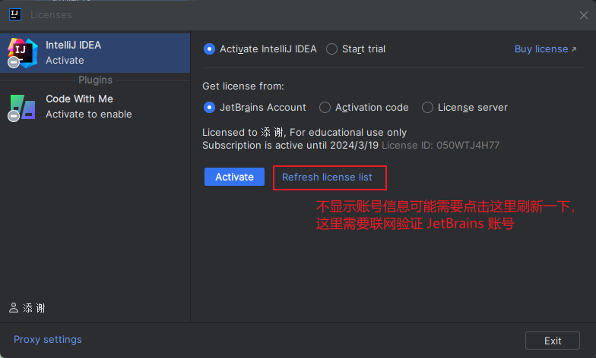The width and height of the screenshot is (596, 358).
Task: Click the IntelliJ IDEA product icon
Action: [x=22, y=52]
